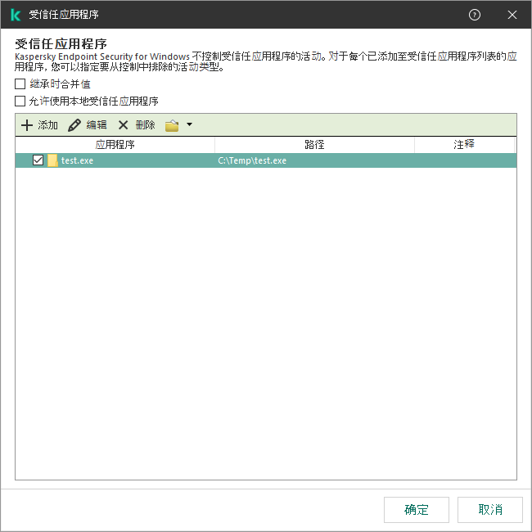Open the help question mark icon
The image size is (532, 532).
(x=475, y=15)
